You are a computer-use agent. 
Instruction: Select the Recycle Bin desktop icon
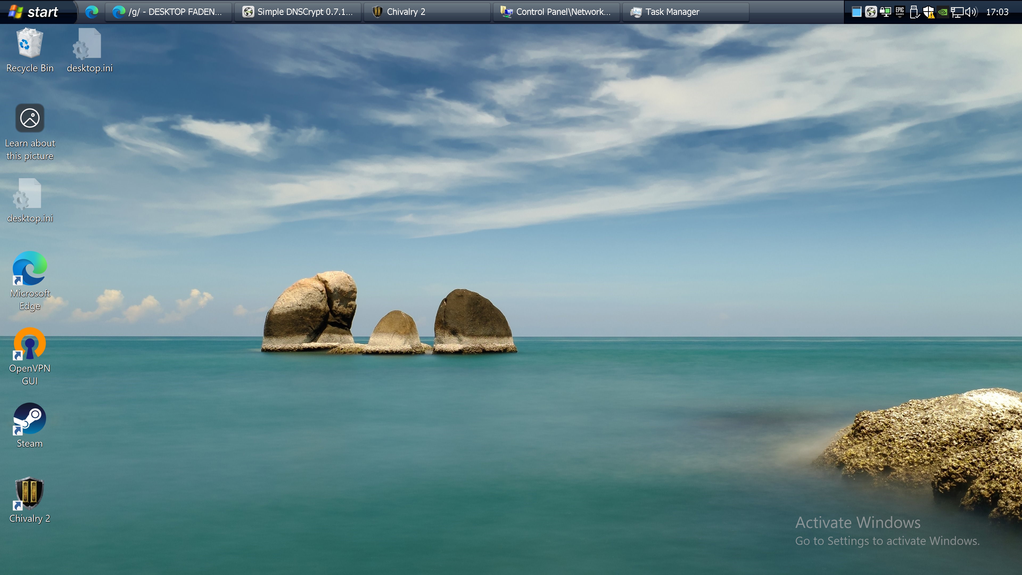tap(30, 50)
